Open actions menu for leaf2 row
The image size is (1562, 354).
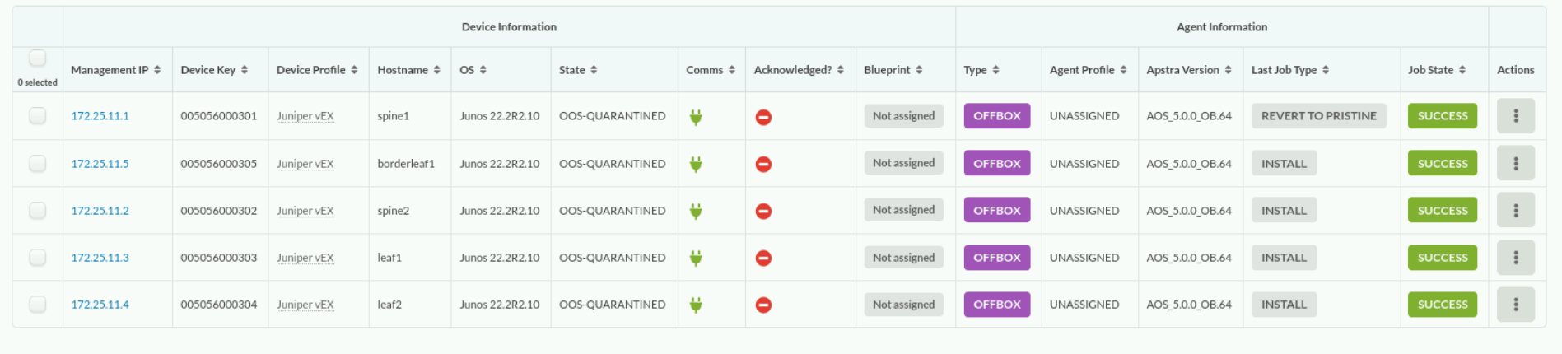pos(1515,305)
